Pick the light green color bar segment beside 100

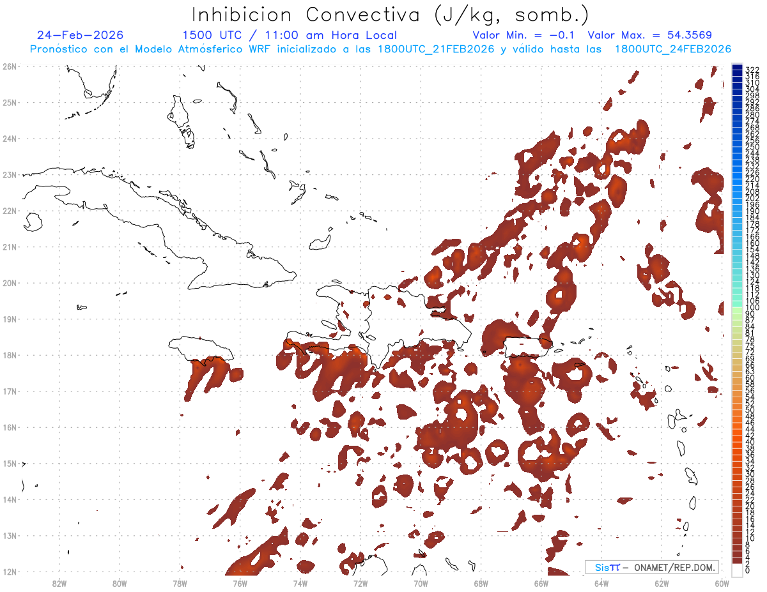coord(737,310)
